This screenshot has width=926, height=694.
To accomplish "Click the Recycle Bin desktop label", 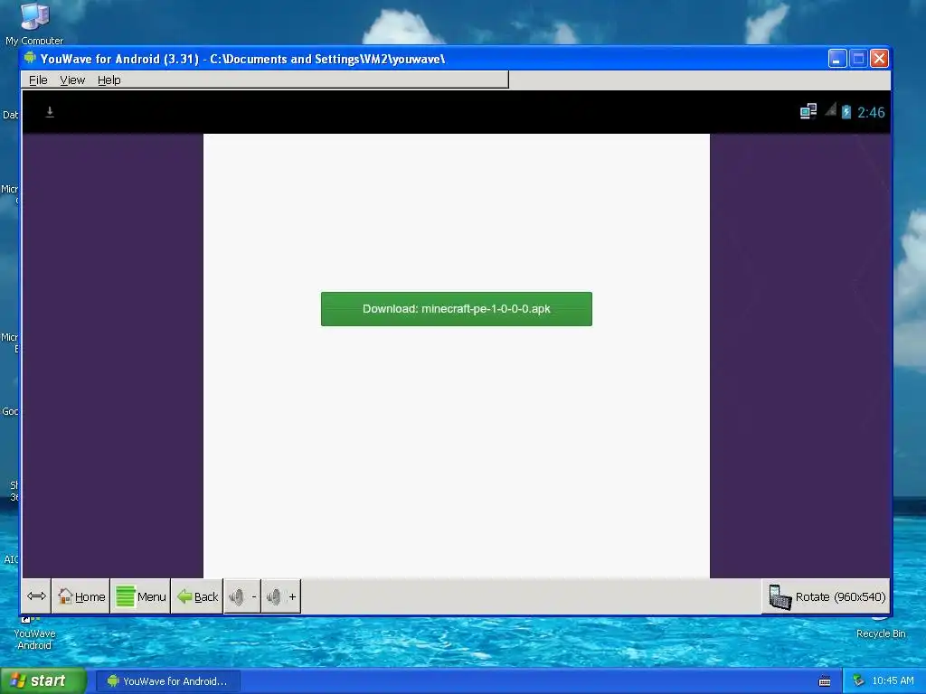I will click(881, 633).
